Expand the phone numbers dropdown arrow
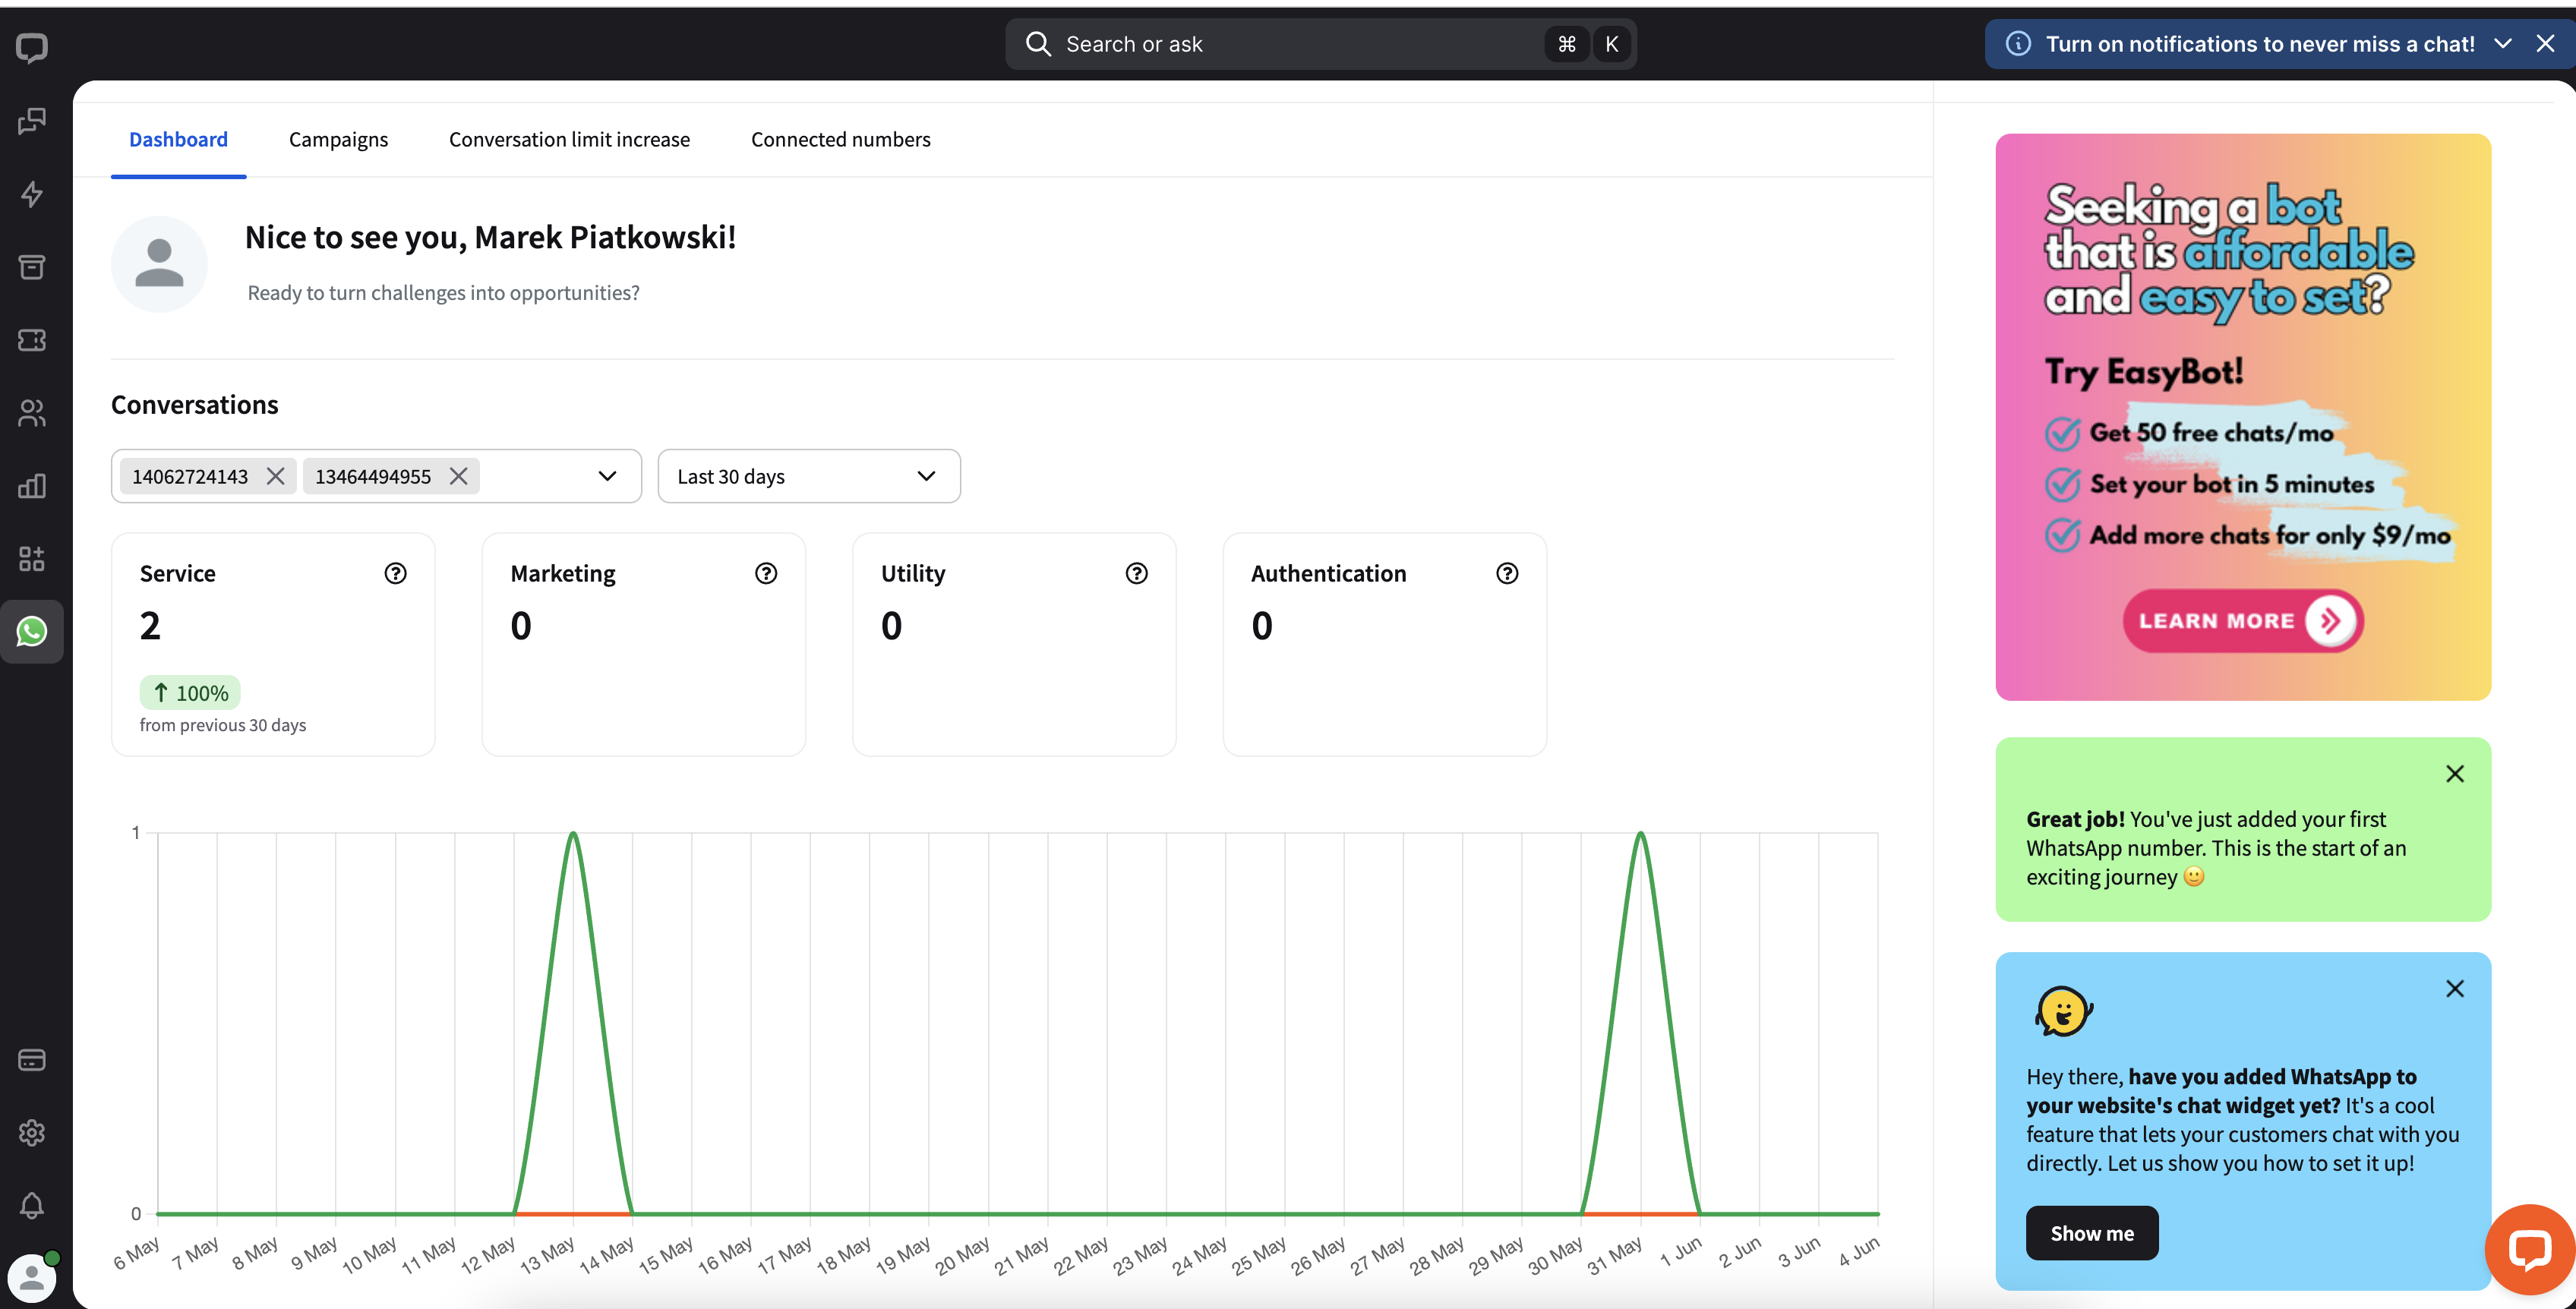Screen dimensions: 2576x1309 pos(607,476)
